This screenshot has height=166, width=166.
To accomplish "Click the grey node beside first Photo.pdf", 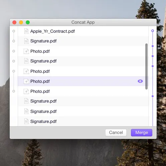I will pos(14,51).
